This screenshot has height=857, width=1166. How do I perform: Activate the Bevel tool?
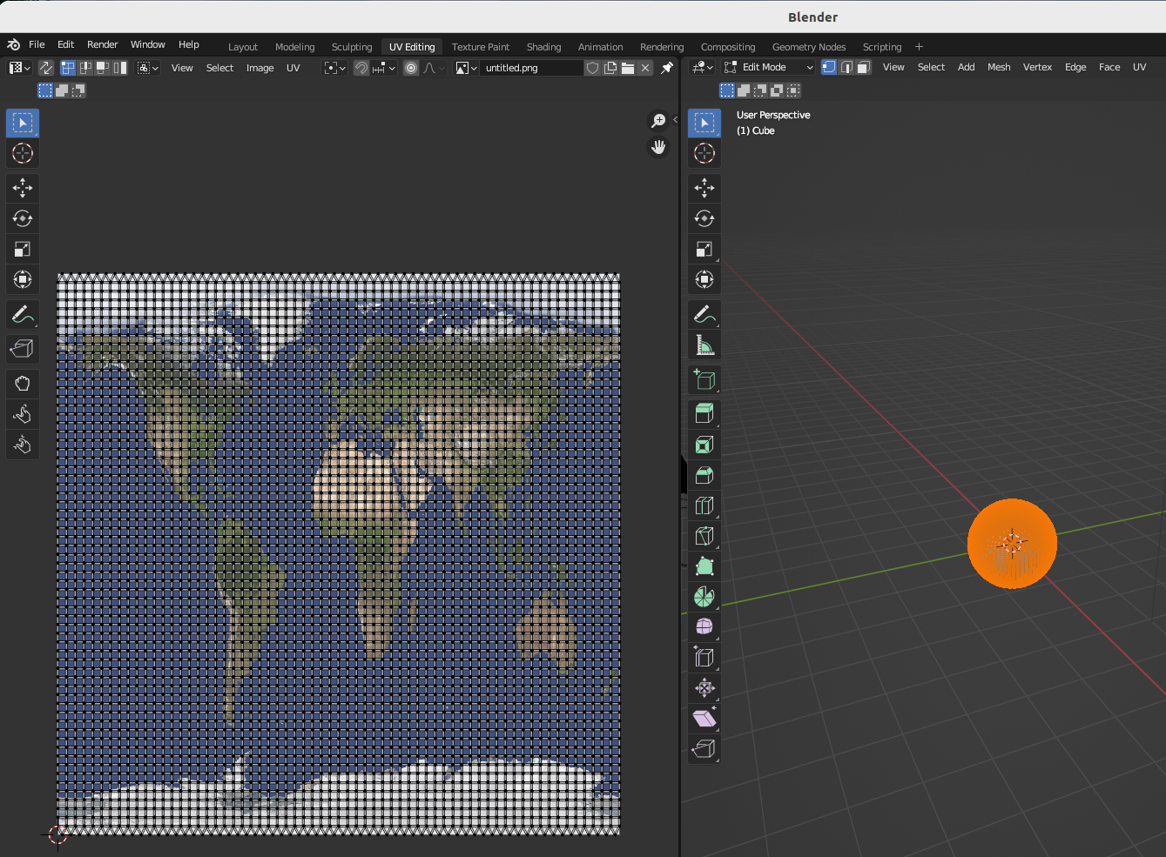pos(704,475)
